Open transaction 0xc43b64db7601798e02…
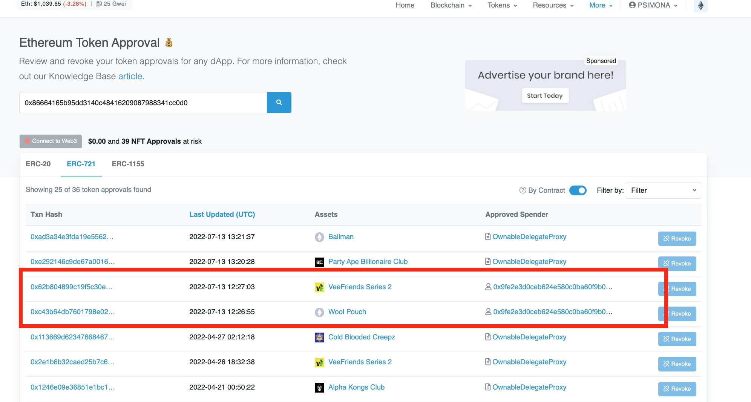The image size is (751, 402). pyautogui.click(x=73, y=312)
